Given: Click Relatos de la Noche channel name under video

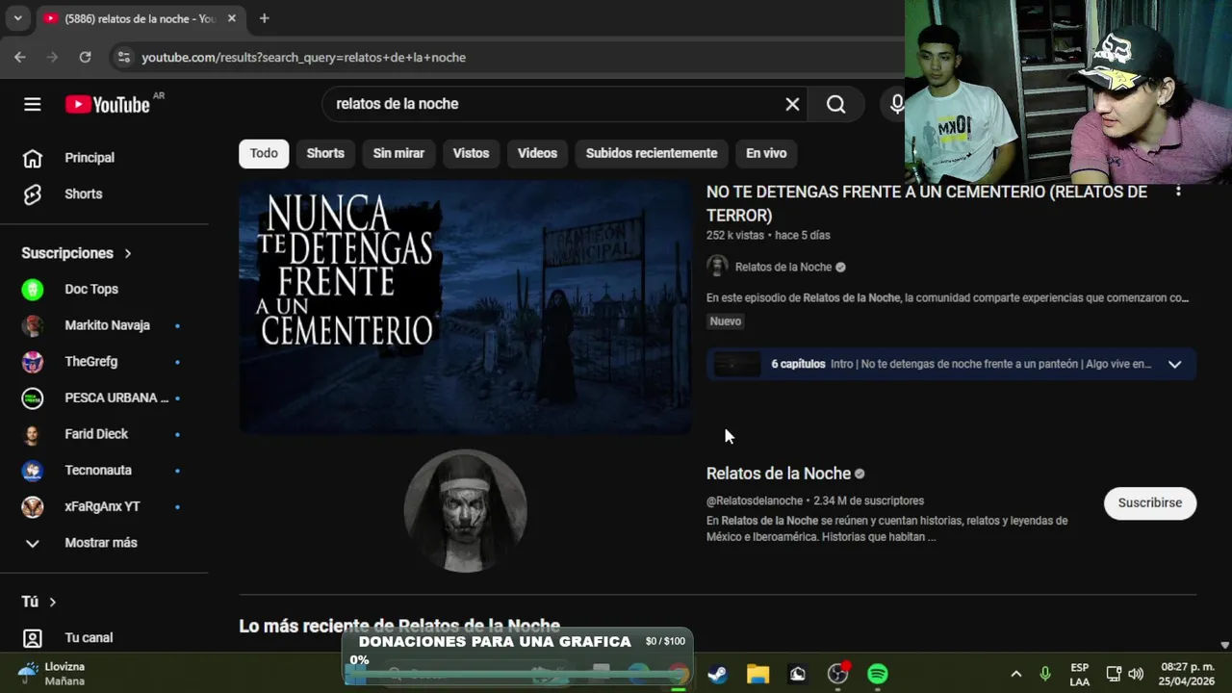Looking at the screenshot, I should (783, 267).
